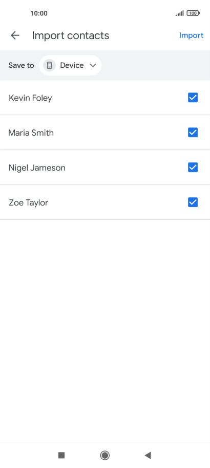Tap the Android home circle button

[104, 455]
